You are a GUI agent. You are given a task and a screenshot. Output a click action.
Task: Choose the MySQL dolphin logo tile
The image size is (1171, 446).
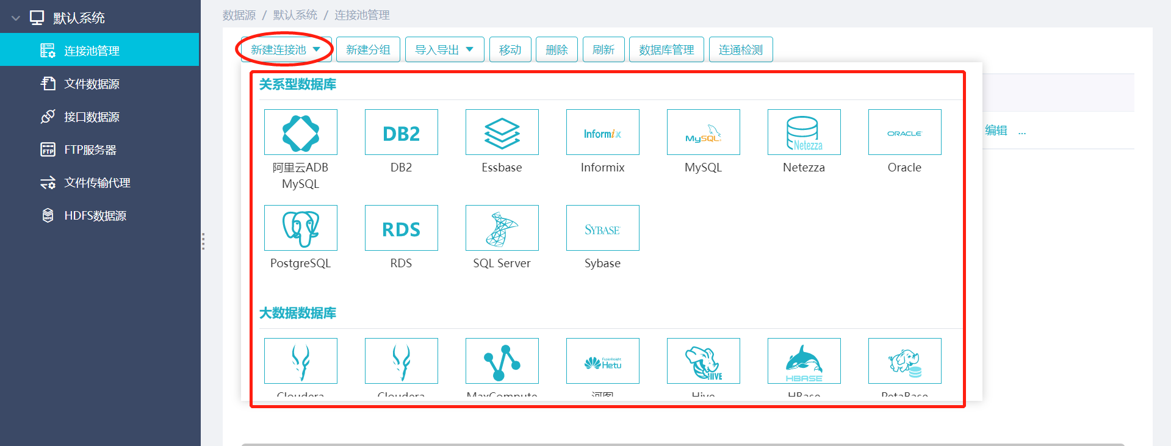[704, 132]
